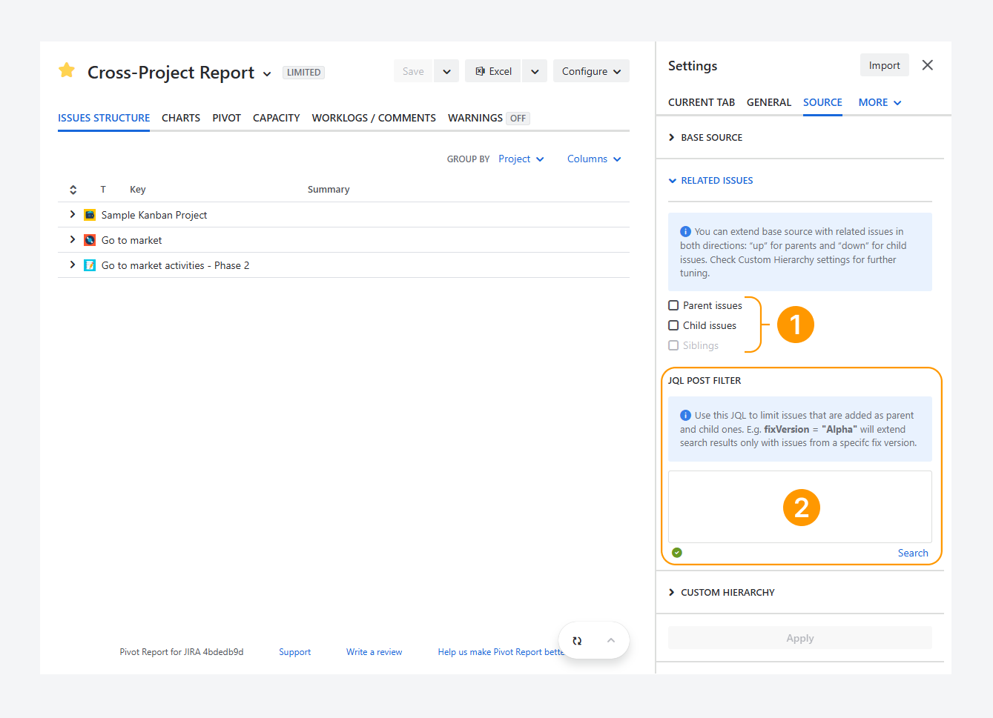Screen dimensions: 993x718
Task: Click the info icon in JQL Post Filter note
Action: tap(685, 416)
